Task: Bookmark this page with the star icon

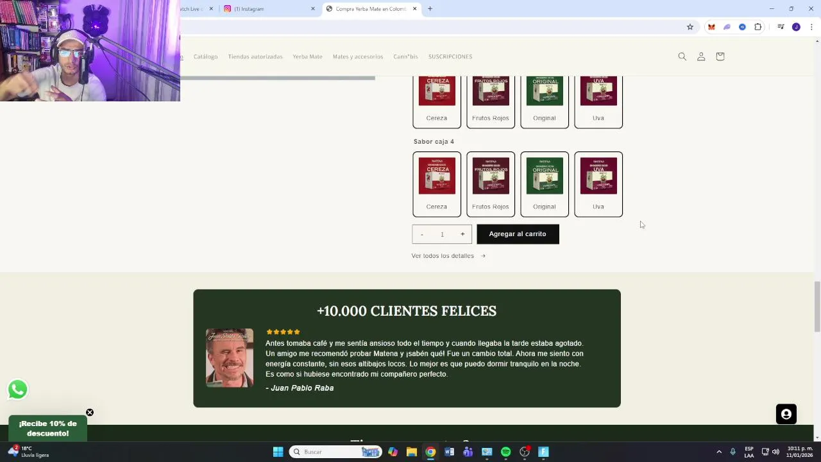Action: [x=690, y=27]
